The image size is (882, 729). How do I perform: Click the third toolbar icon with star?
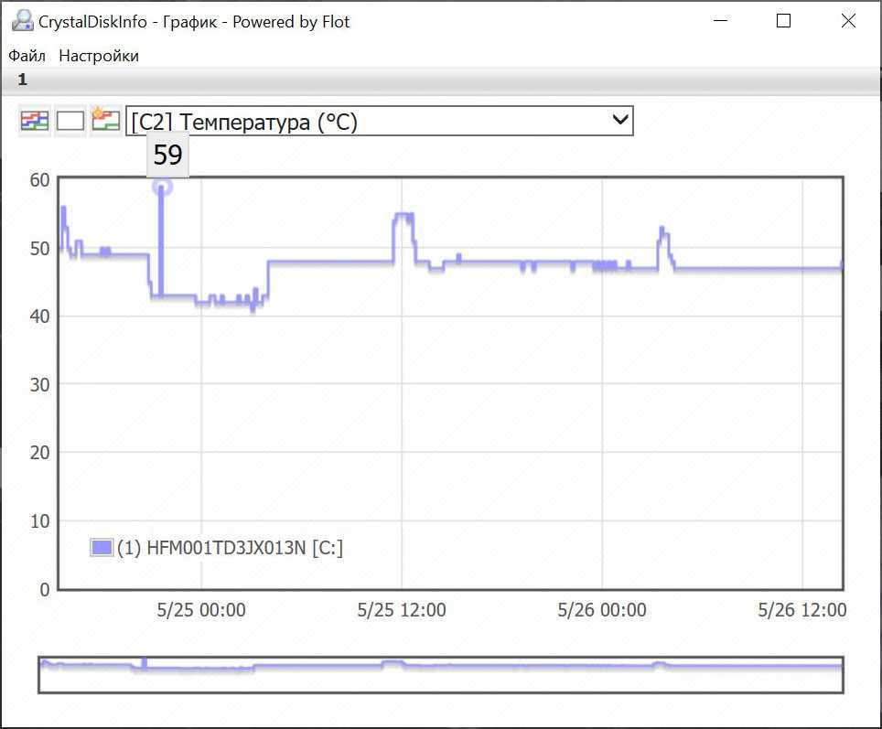click(x=106, y=121)
